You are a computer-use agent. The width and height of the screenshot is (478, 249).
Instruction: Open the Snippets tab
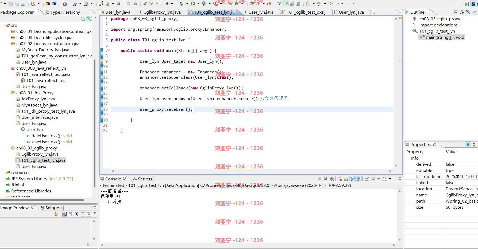tap(52, 208)
